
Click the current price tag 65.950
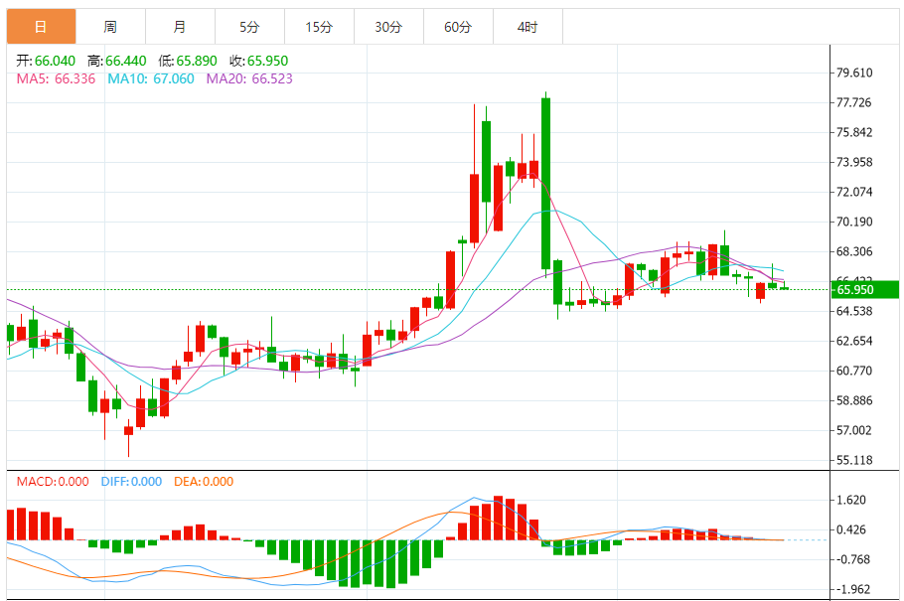pos(865,289)
